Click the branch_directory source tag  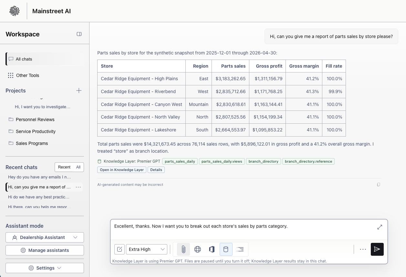tap(264, 161)
